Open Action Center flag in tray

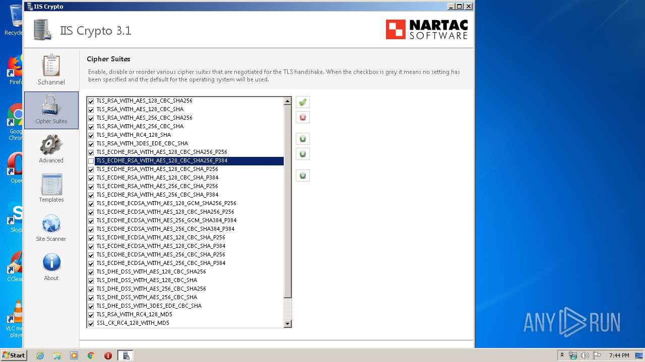tap(597, 355)
